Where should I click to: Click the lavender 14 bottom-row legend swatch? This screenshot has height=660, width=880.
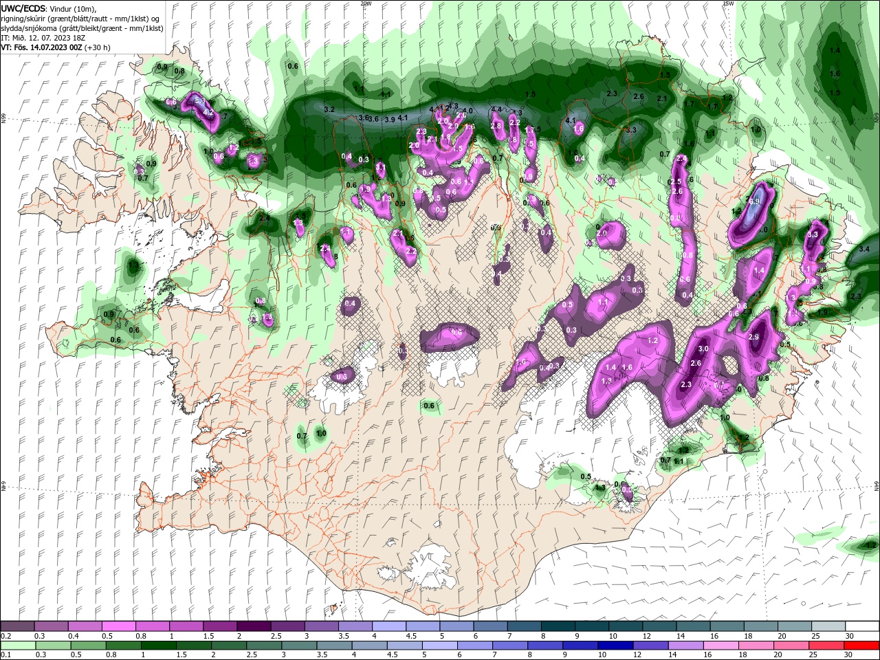(x=685, y=645)
